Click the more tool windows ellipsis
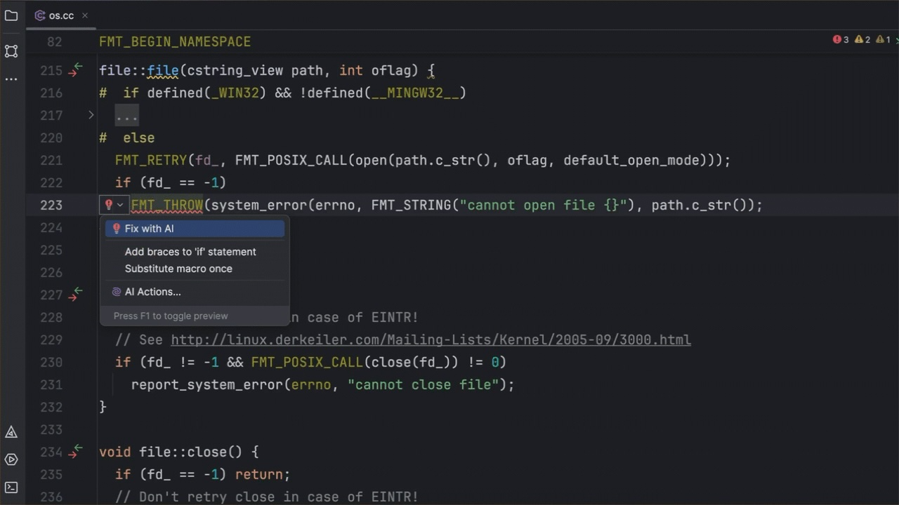Screen dimensions: 899x505 11,79
